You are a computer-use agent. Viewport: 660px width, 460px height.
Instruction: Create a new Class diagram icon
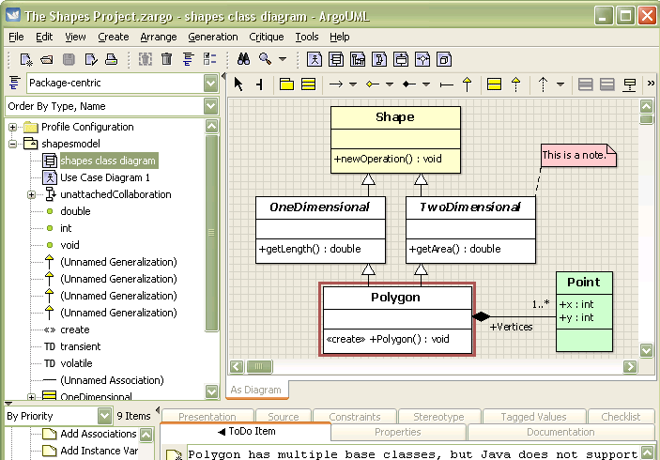336,59
